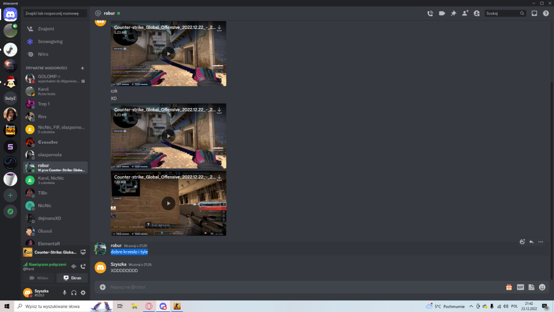
Task: Open Discord help icon
Action: click(546, 13)
